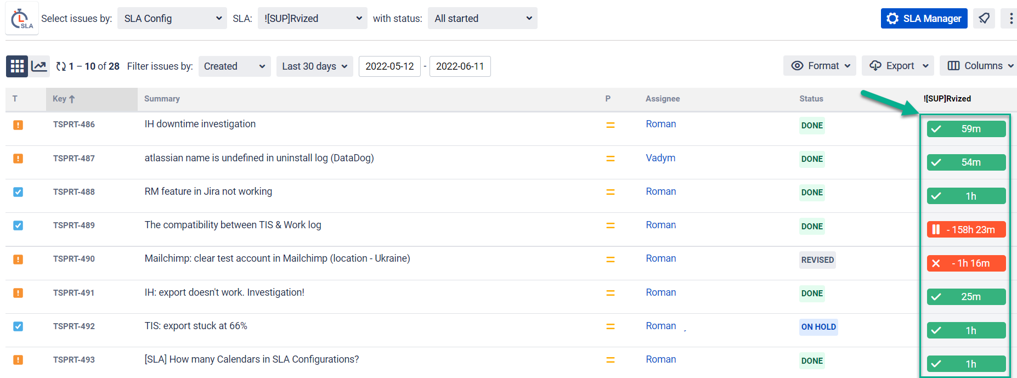Open the SLA Manager
The image size is (1017, 378).
click(924, 18)
